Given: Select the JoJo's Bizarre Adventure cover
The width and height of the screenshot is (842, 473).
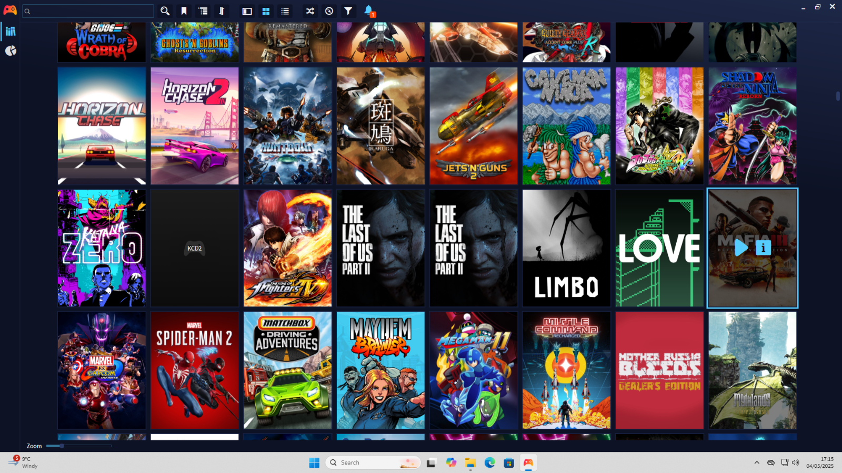Looking at the screenshot, I should [x=659, y=126].
